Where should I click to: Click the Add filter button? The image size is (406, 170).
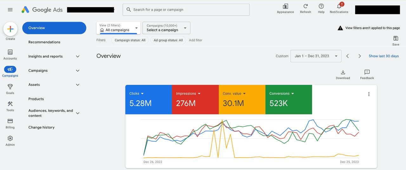(x=195, y=40)
